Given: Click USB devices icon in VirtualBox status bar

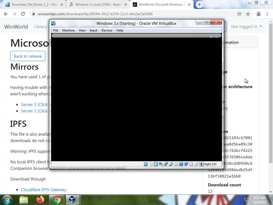Looking at the screenshot, I should (x=171, y=164).
